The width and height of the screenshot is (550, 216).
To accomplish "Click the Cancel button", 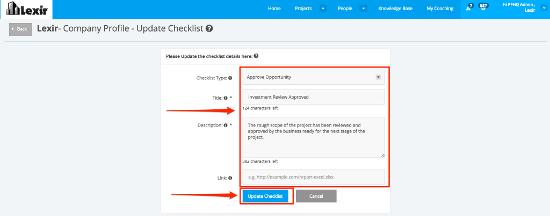I will point(316,196).
